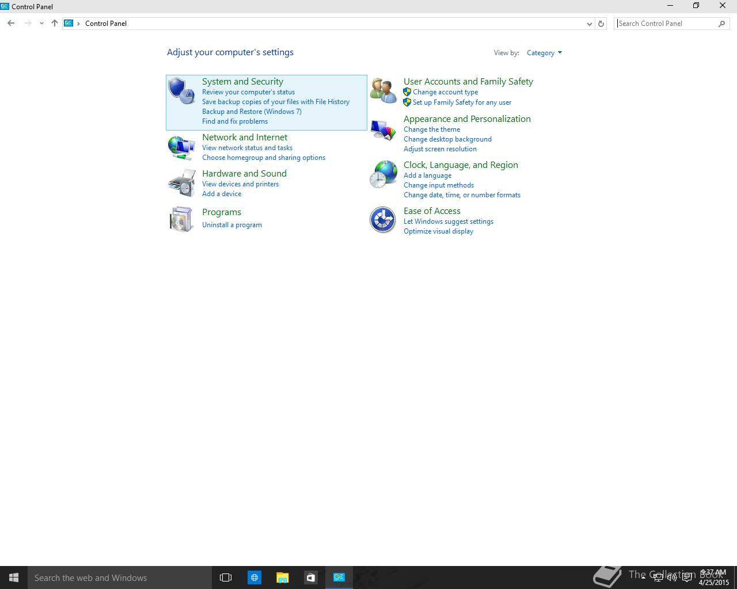Open File Explorer from the taskbar
737x589 pixels.
pyautogui.click(x=282, y=577)
